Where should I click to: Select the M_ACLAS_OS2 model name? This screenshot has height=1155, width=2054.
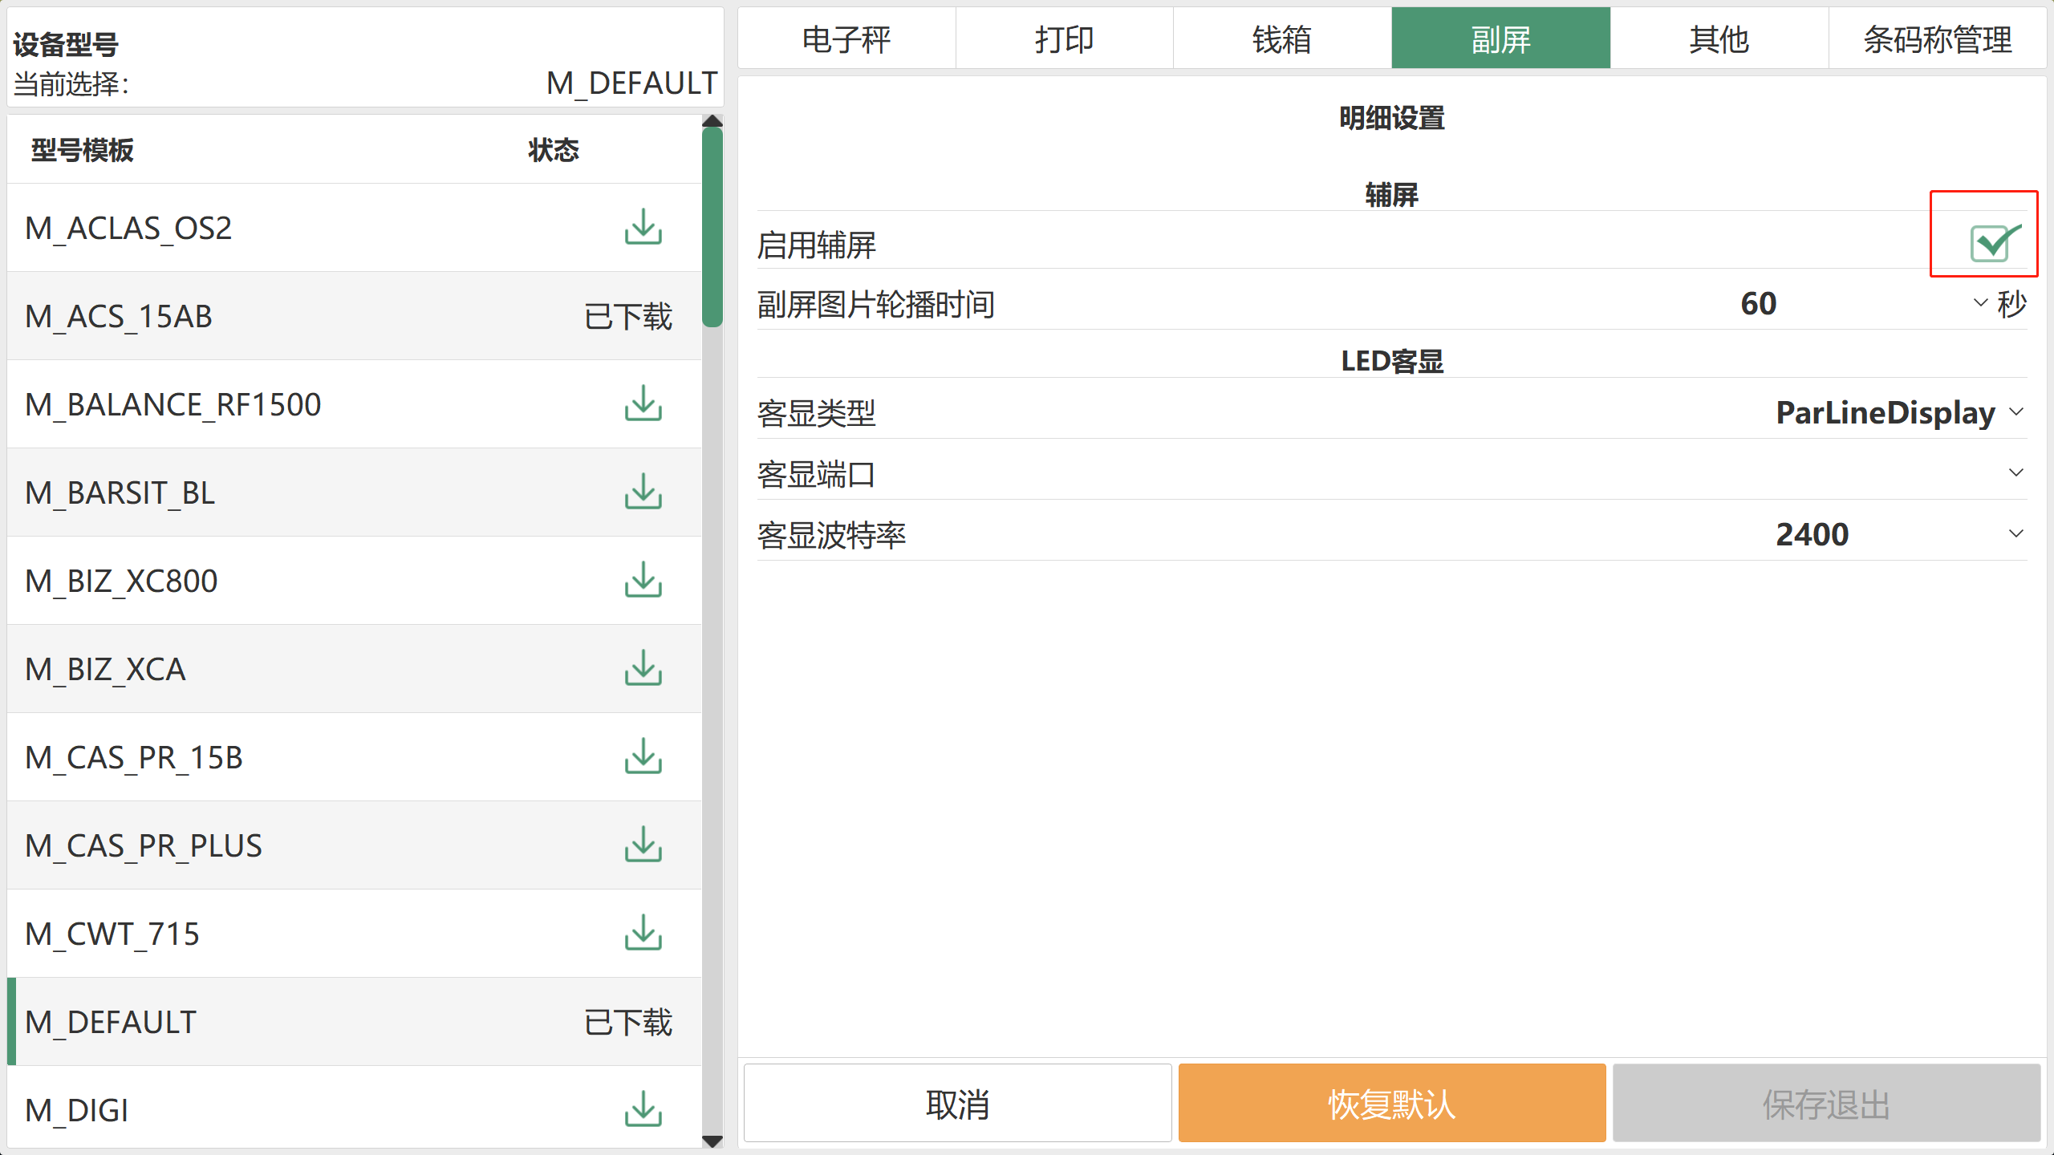tap(128, 229)
